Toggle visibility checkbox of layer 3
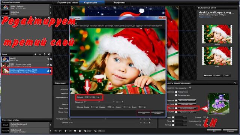 (51, 71)
